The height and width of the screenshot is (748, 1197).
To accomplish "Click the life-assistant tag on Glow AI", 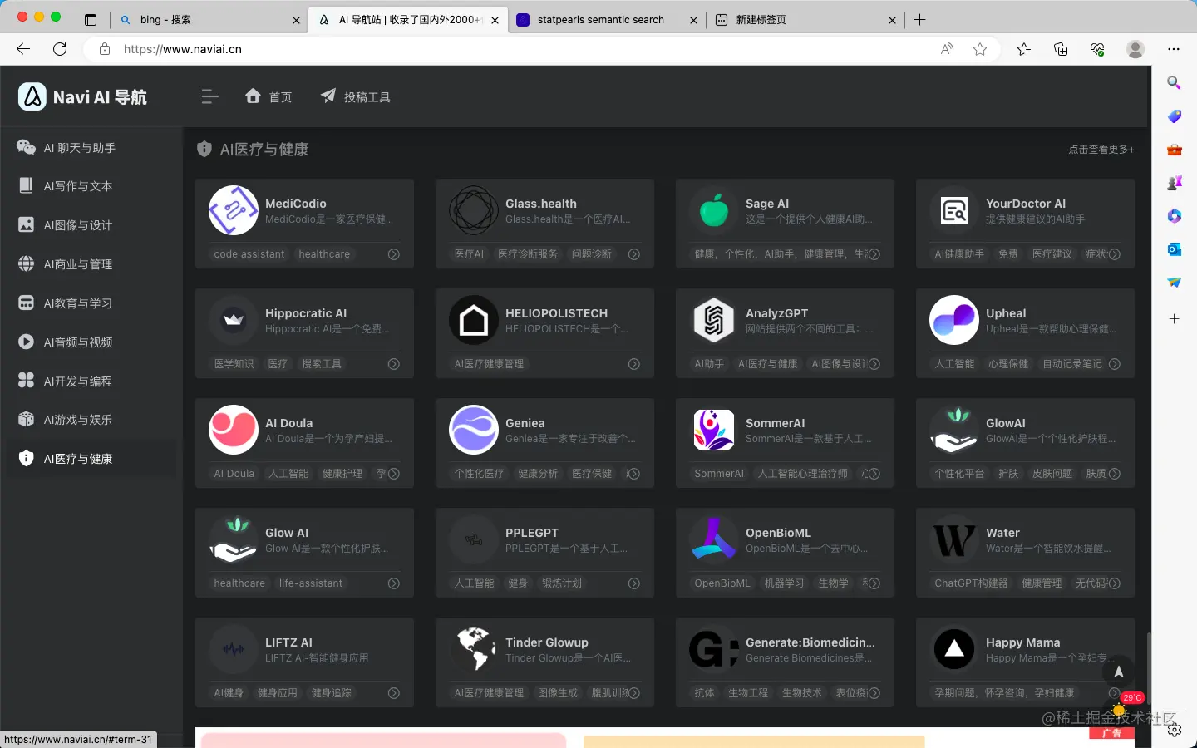I will tap(311, 583).
